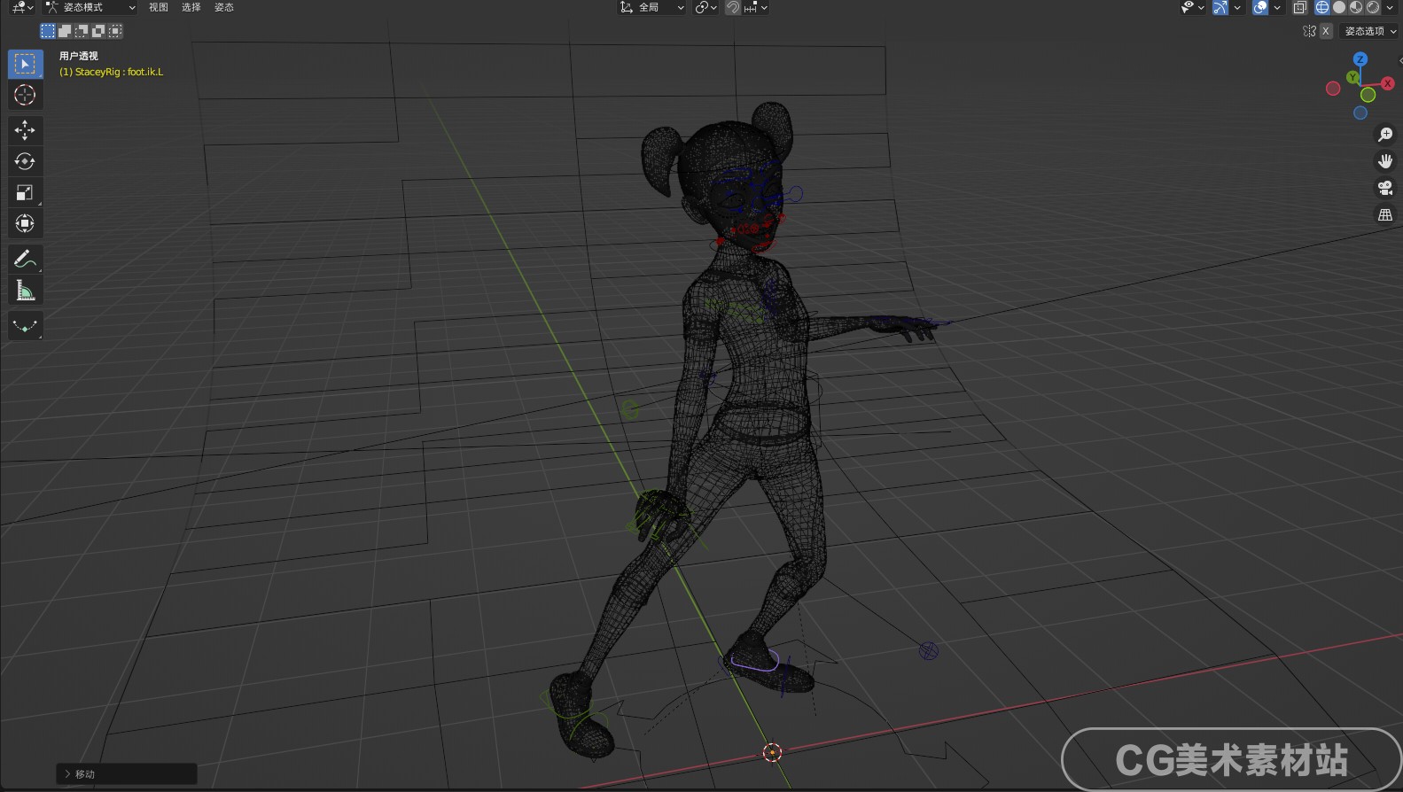The width and height of the screenshot is (1403, 792).
Task: Toggle viewport gizmos display
Action: (1220, 7)
